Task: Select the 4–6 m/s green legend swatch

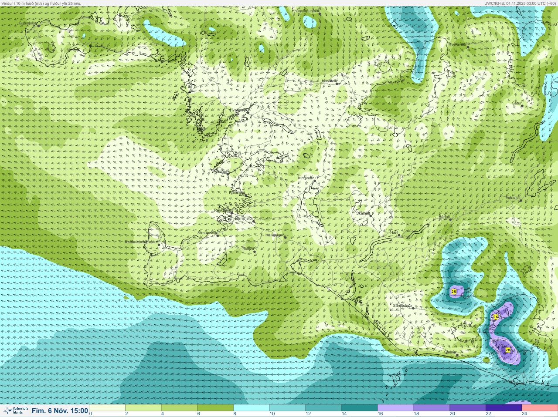Action: [179, 408]
